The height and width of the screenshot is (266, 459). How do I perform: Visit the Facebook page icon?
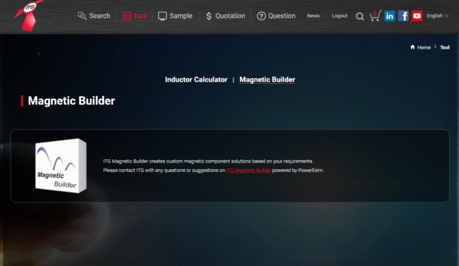coord(404,16)
